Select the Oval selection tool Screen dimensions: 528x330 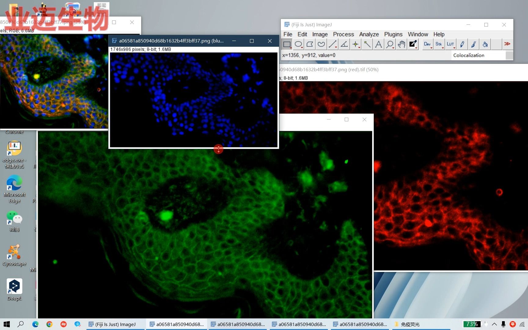tap(298, 44)
